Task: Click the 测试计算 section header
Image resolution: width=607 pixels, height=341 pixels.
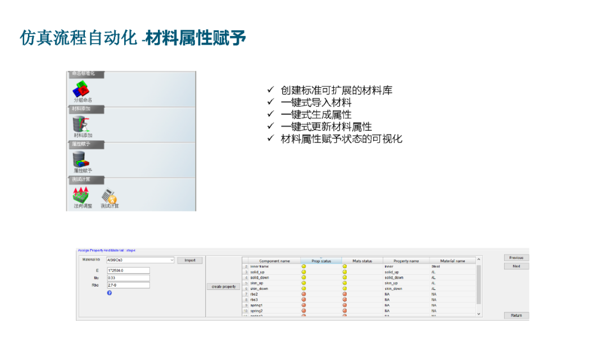Action: click(x=85, y=180)
